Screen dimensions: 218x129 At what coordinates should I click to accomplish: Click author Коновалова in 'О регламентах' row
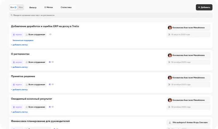(x=189, y=55)
